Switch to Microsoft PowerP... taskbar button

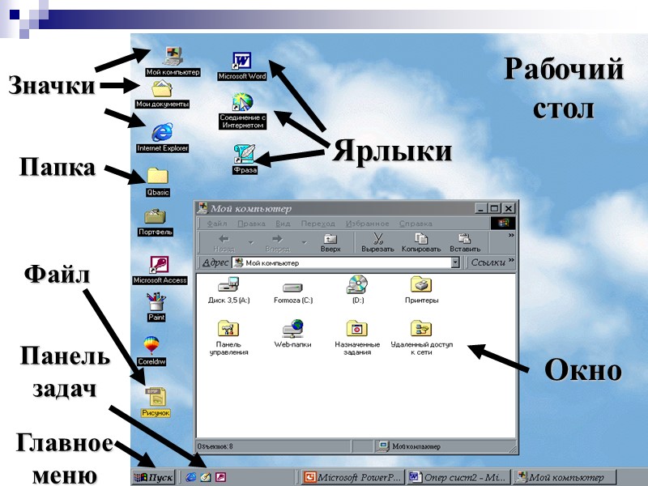[x=352, y=477]
